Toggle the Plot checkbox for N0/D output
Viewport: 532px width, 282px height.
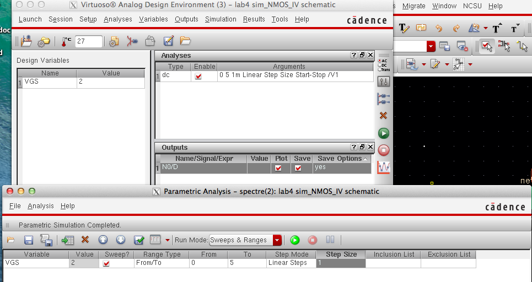(x=278, y=168)
